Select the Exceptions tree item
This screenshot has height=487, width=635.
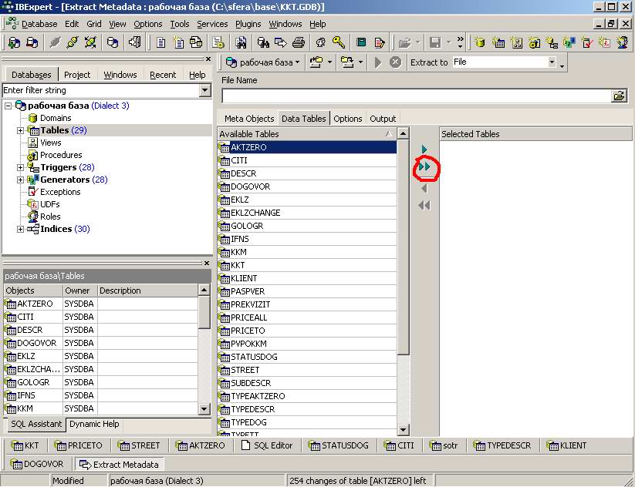(60, 192)
